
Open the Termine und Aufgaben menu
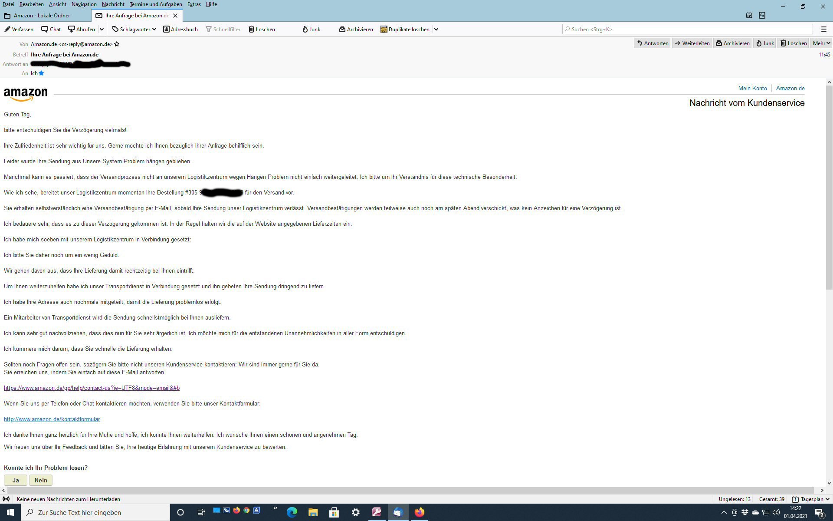point(156,4)
